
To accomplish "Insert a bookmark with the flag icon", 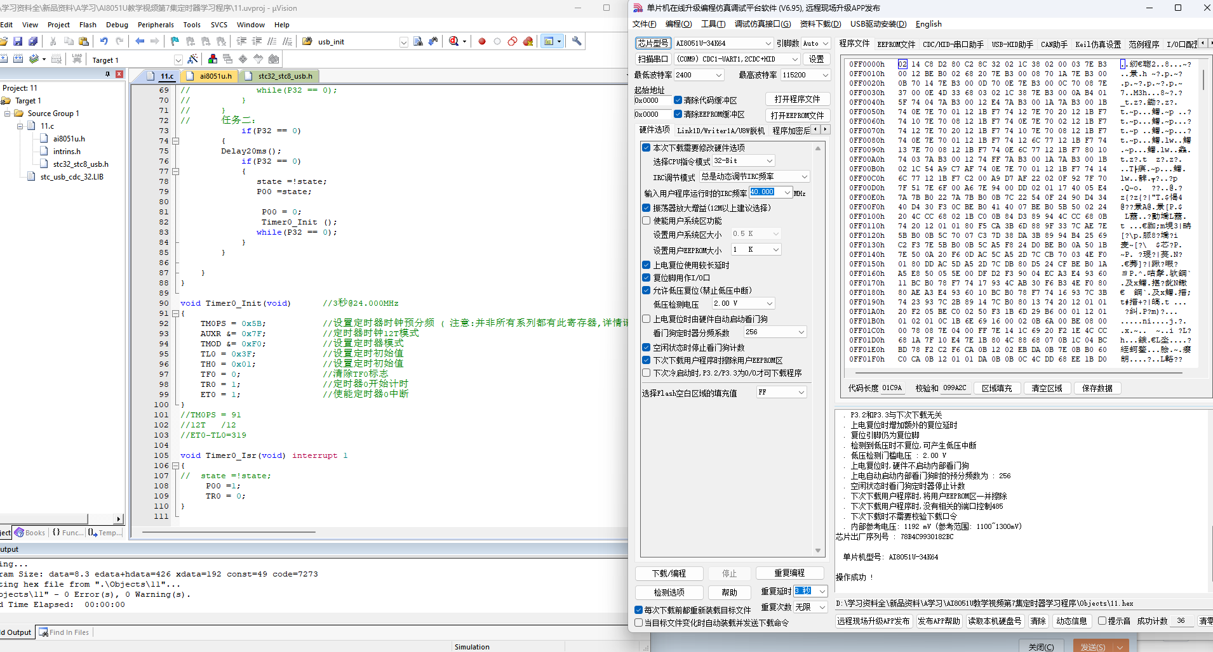I will click(x=175, y=41).
